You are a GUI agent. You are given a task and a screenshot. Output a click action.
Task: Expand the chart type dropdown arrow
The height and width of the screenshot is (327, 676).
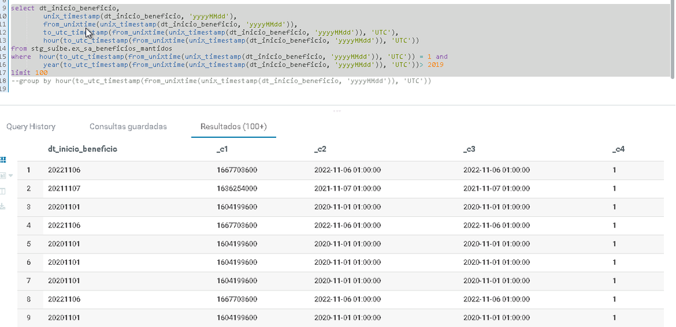[x=11, y=176]
